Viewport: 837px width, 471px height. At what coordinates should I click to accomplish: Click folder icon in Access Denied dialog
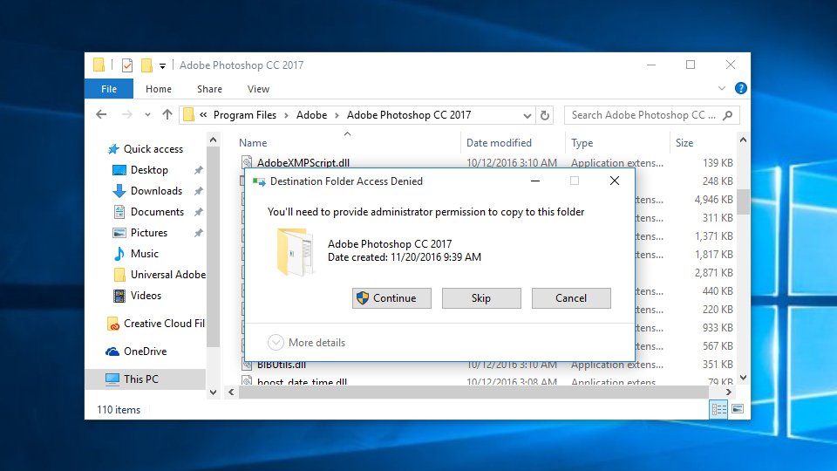(x=295, y=251)
